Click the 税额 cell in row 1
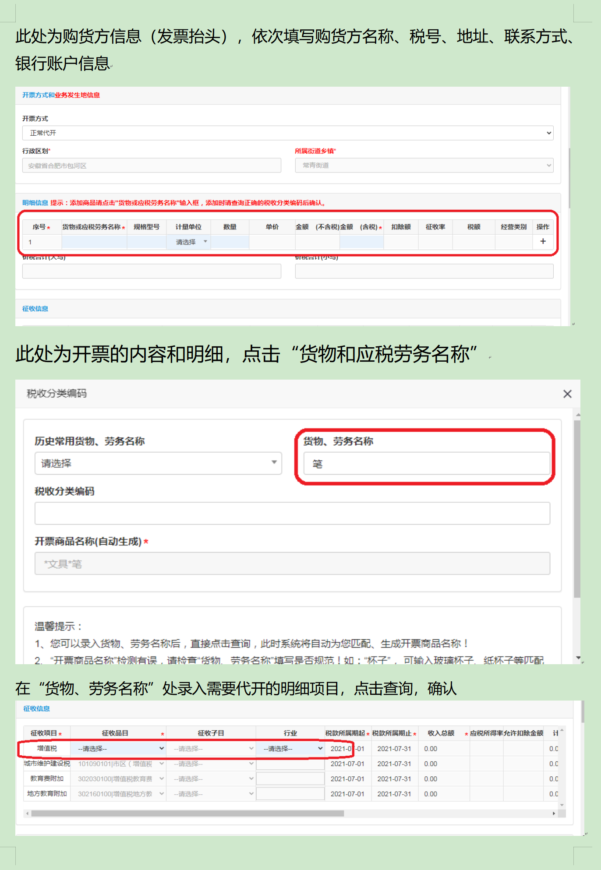The height and width of the screenshot is (870, 601). coord(474,242)
